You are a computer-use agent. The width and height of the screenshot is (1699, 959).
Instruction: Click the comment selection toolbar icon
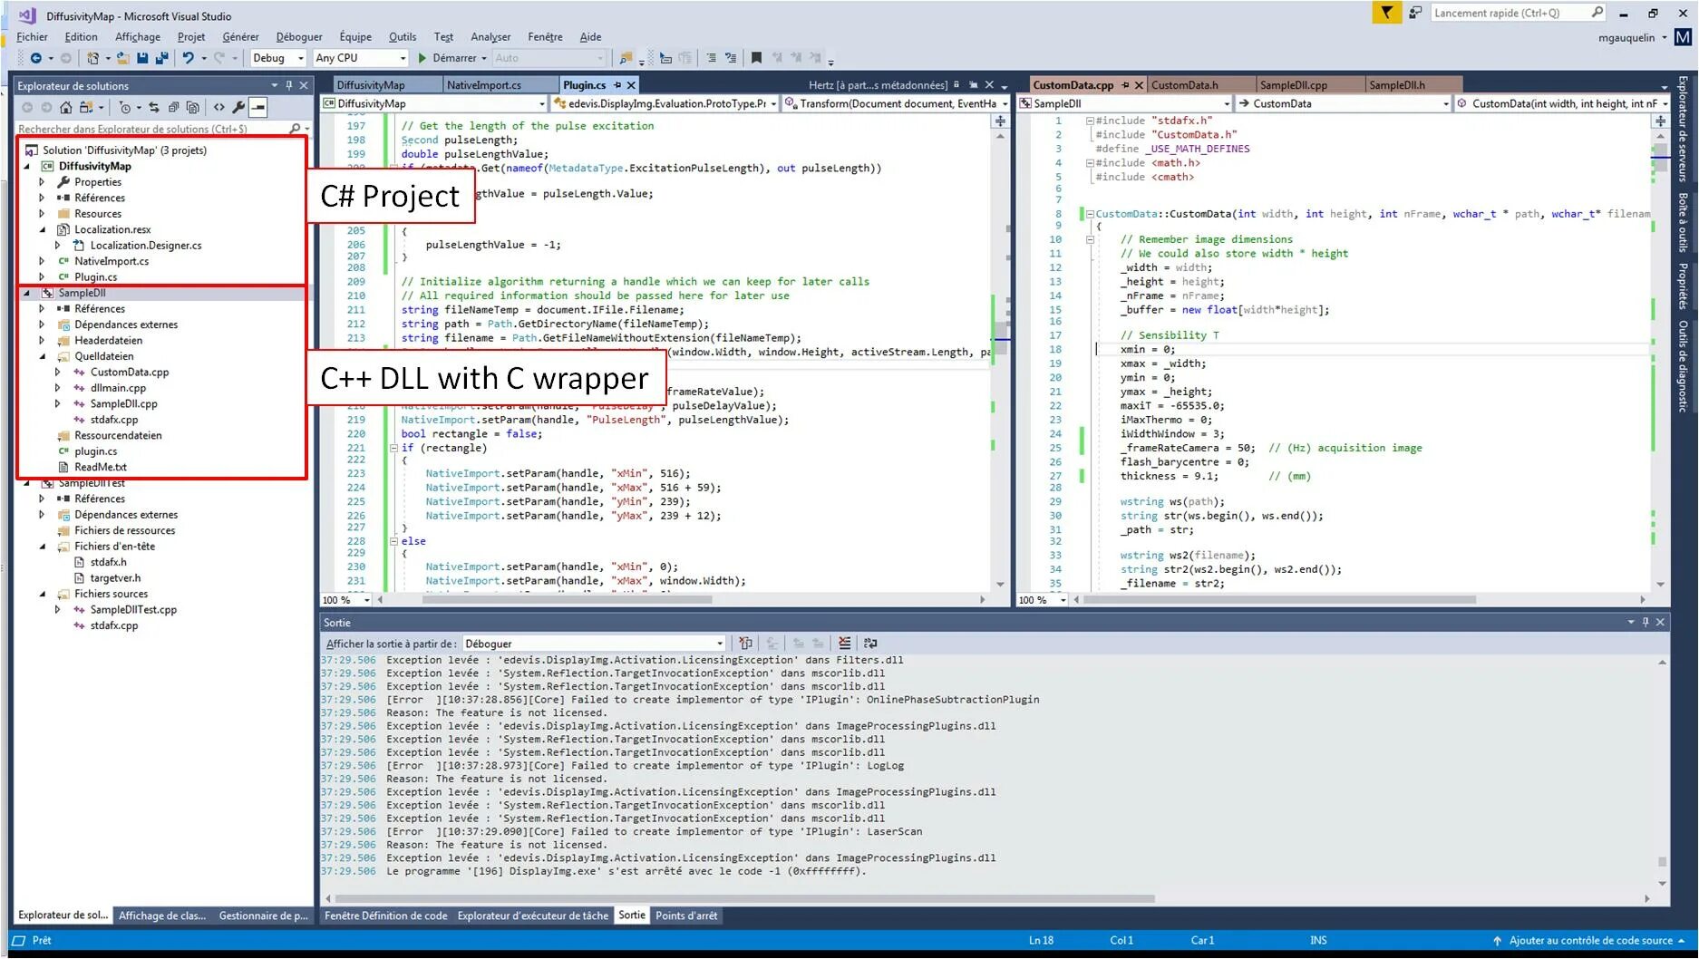[x=711, y=58]
